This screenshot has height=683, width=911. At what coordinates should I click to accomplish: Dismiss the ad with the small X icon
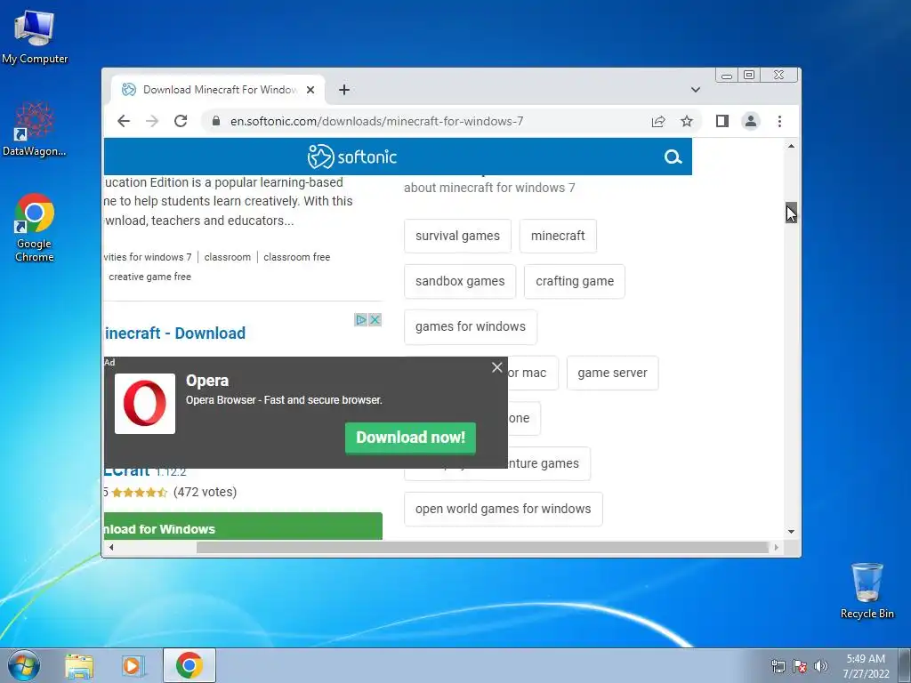tap(375, 319)
